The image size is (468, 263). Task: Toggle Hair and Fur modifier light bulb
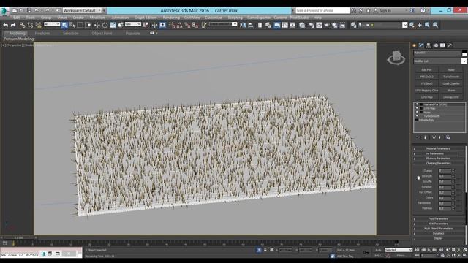click(417, 104)
